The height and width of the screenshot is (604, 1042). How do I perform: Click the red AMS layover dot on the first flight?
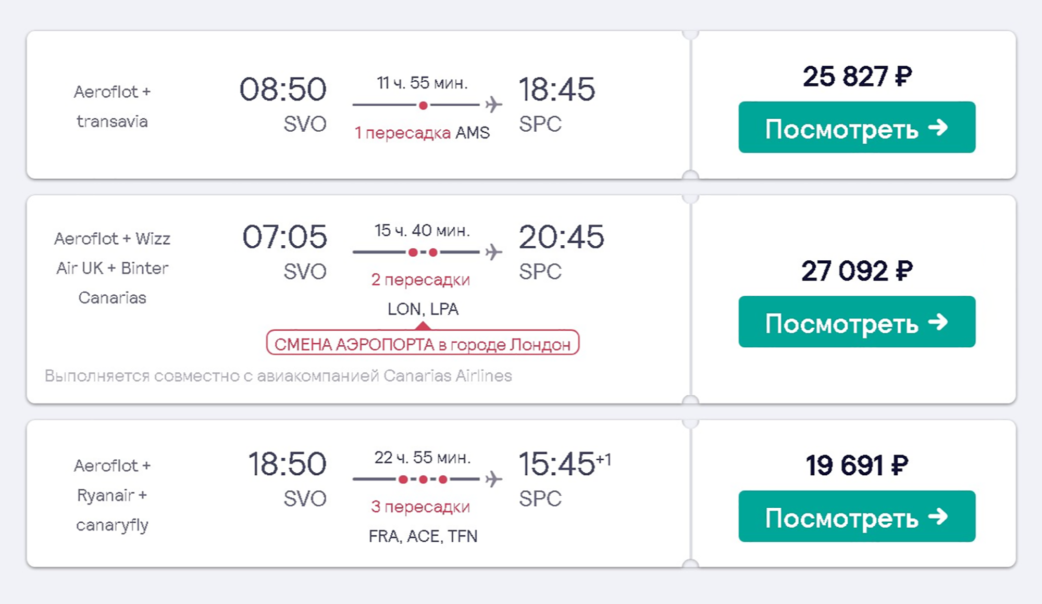(x=423, y=105)
